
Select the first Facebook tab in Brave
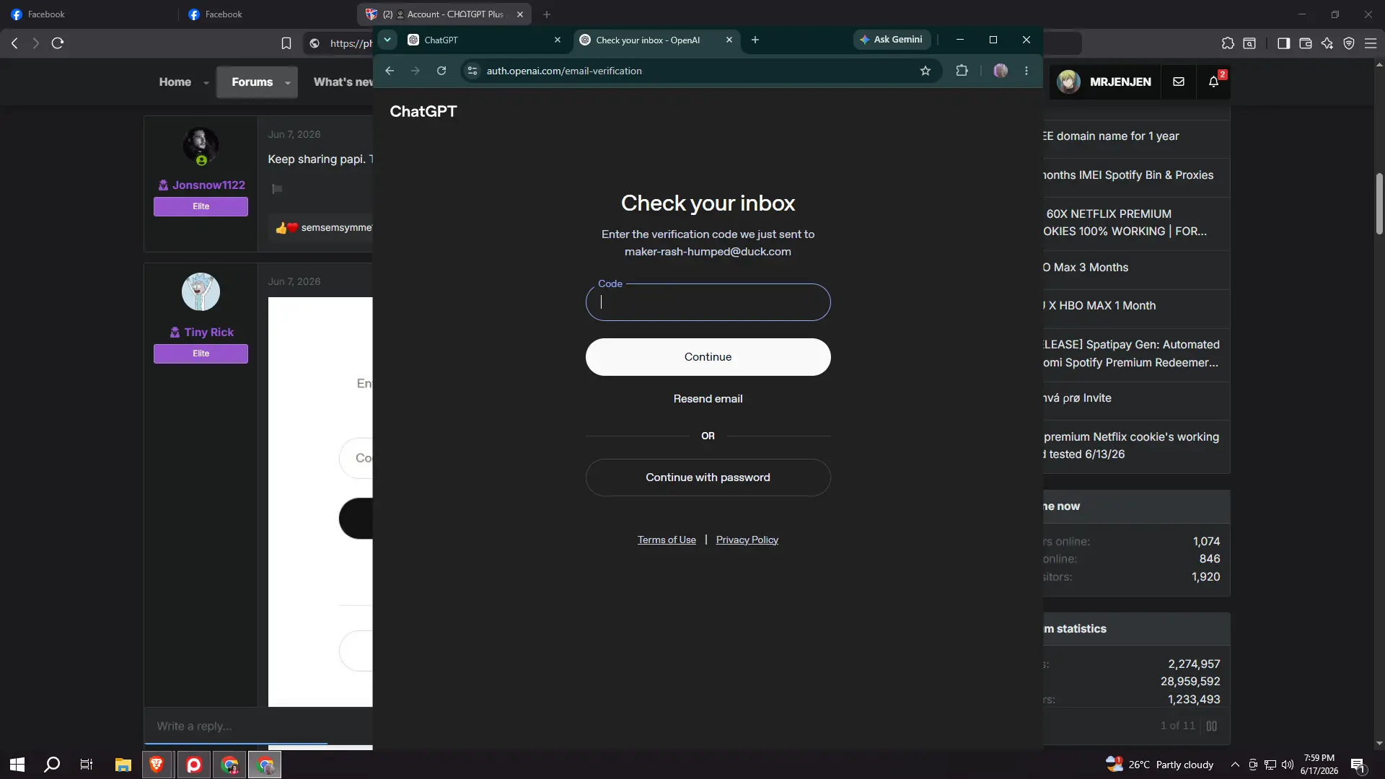point(88,14)
